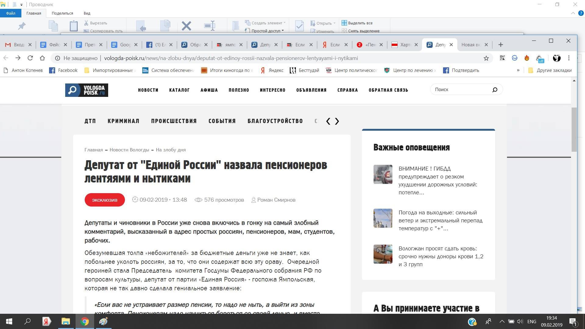Viewport: 585px width, 329px height.
Task: Click the volume speaker tray icon
Action: point(520,321)
